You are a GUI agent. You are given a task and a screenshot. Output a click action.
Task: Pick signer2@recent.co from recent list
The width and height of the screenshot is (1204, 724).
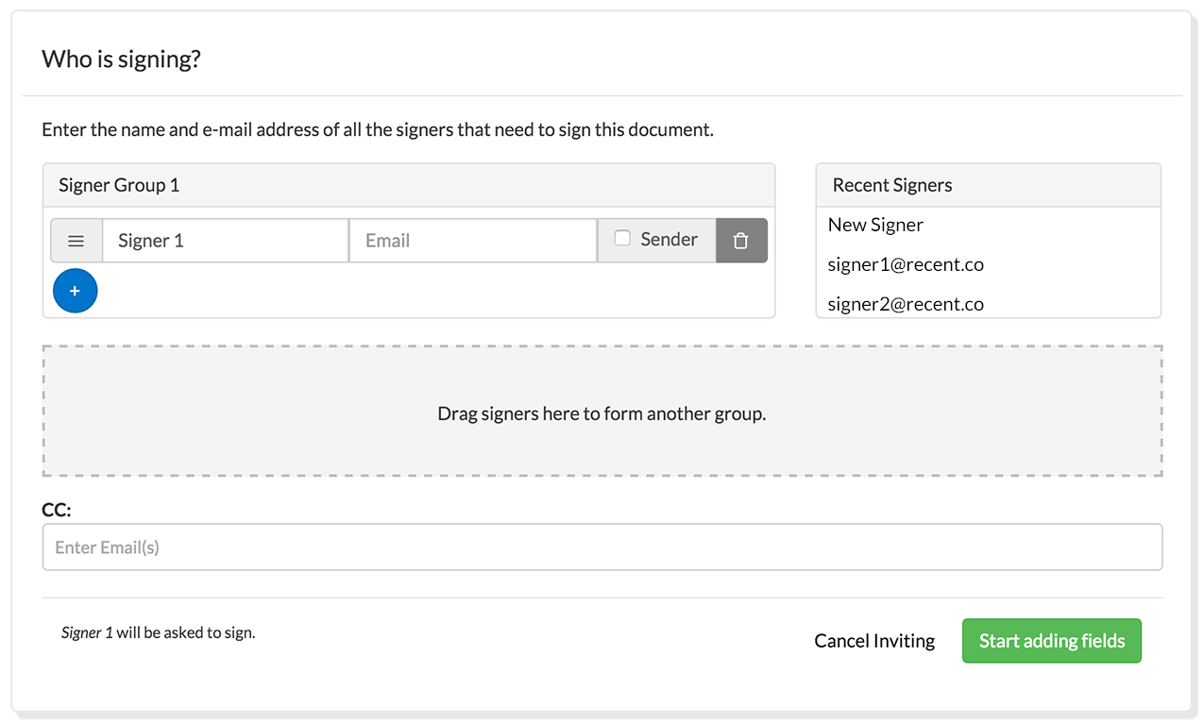pyautogui.click(x=906, y=304)
